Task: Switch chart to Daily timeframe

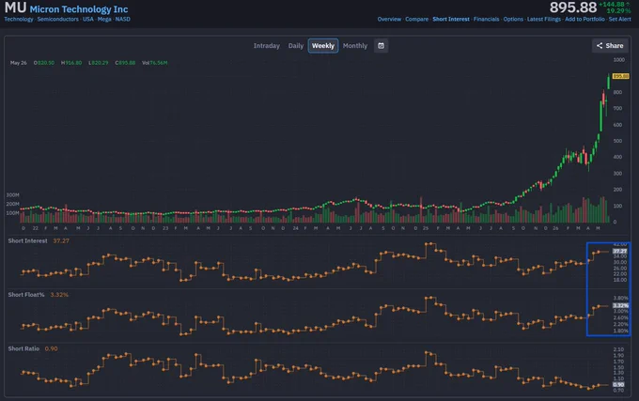Action: (x=296, y=46)
